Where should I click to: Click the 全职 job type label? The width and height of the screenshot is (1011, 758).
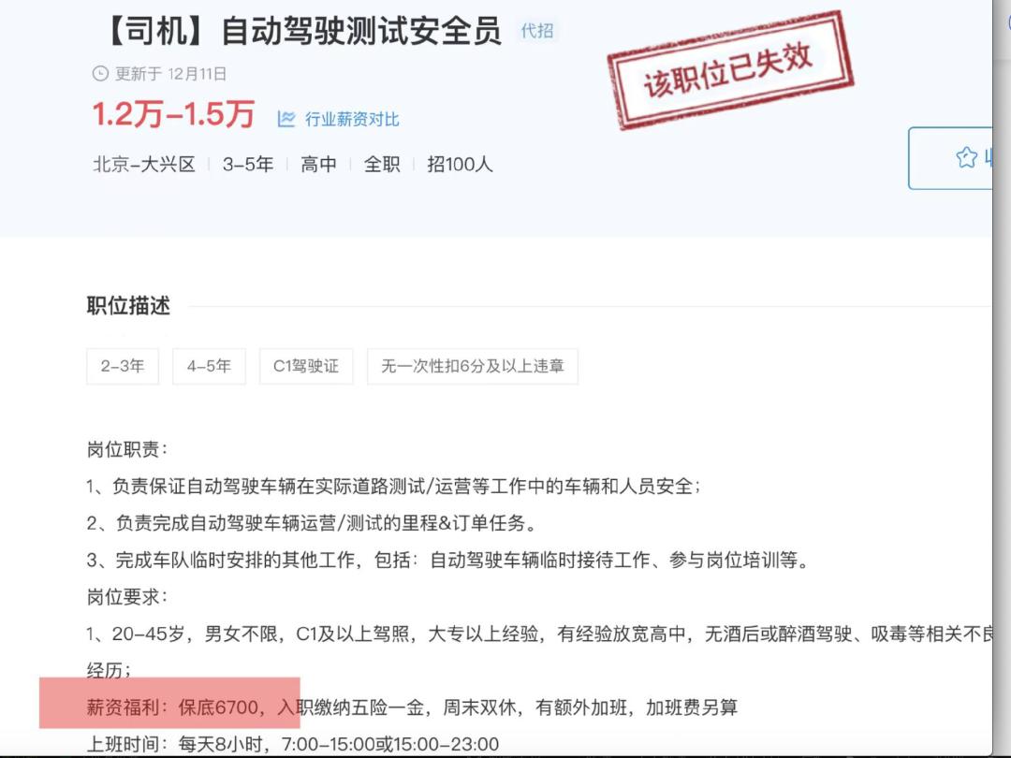tap(382, 165)
